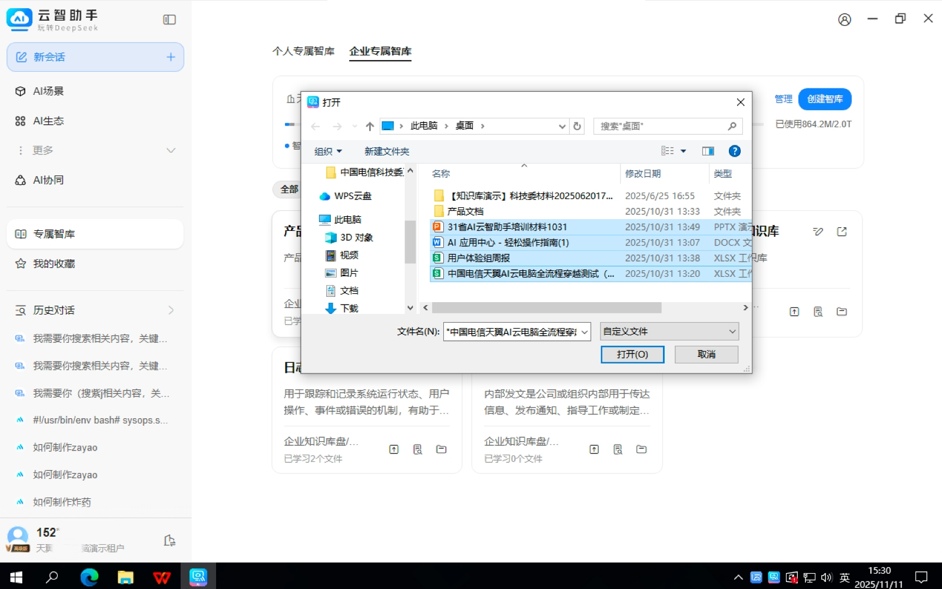Click document search icon on the 用于跟踪和记录 card
The height and width of the screenshot is (589, 942).
pyautogui.click(x=417, y=449)
